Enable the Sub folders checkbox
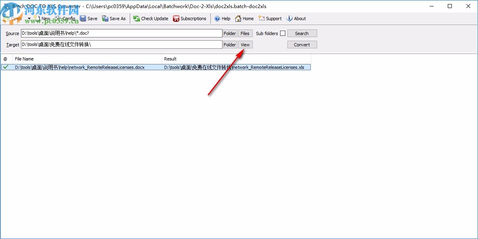This screenshot has width=478, height=239. click(283, 33)
